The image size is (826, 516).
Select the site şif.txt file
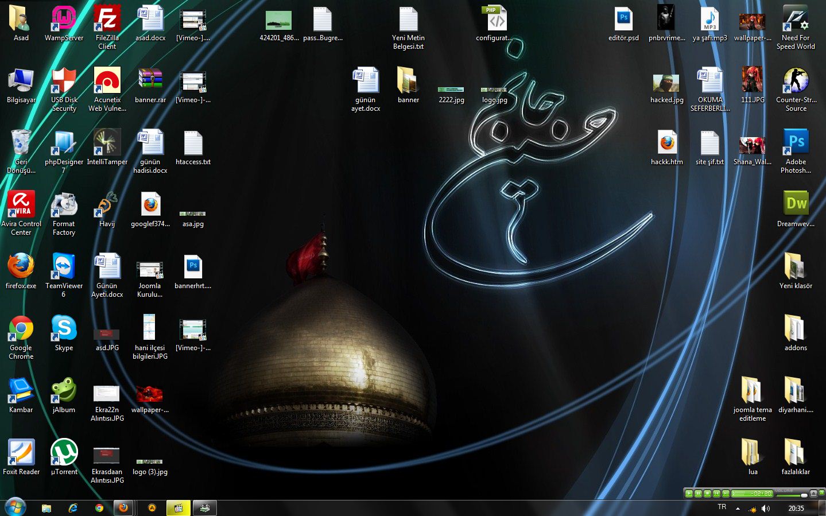pyautogui.click(x=710, y=148)
